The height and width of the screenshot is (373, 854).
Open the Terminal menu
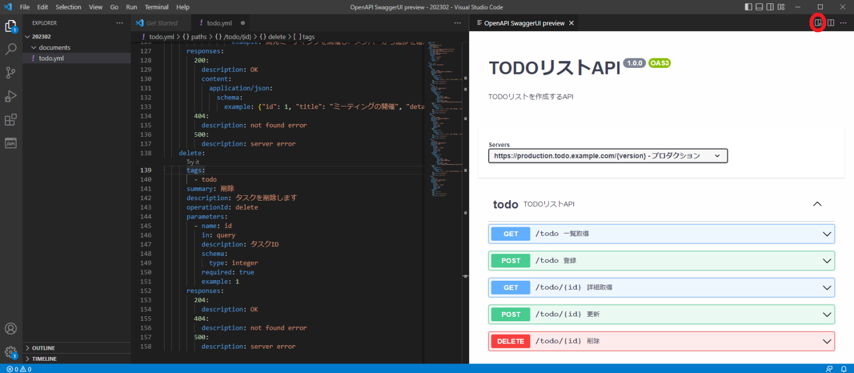[x=156, y=7]
